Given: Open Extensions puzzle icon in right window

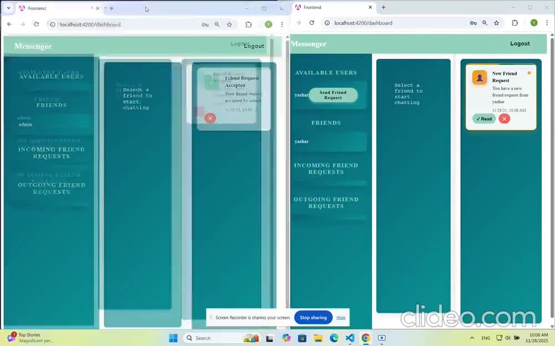Looking at the screenshot, I should pos(514,23).
